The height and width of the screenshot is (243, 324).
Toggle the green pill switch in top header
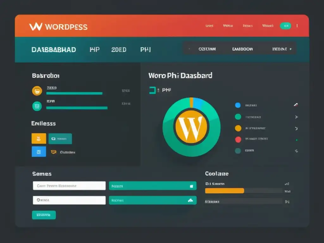(285, 26)
